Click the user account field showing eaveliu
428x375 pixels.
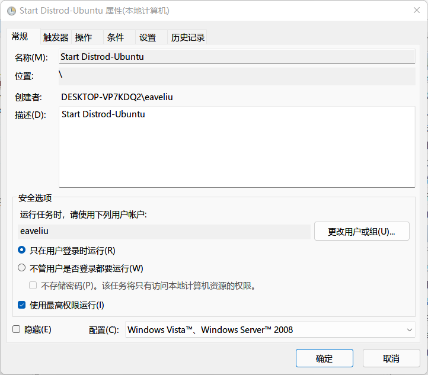164,231
